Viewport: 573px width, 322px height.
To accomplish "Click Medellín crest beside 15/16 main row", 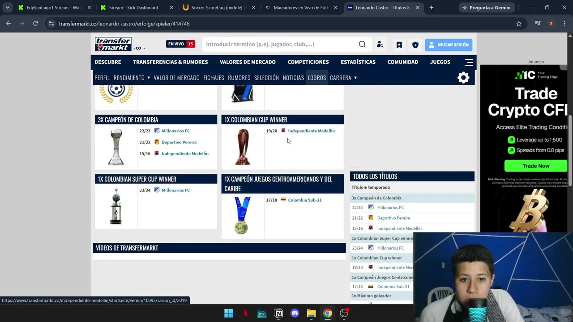I will tap(157, 153).
